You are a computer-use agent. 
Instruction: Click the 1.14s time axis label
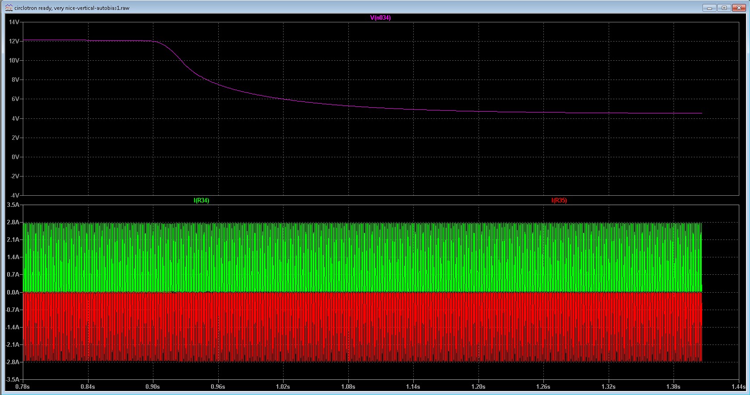413,387
